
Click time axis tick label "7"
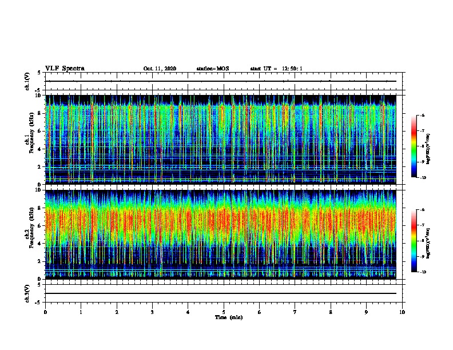tap(295, 312)
